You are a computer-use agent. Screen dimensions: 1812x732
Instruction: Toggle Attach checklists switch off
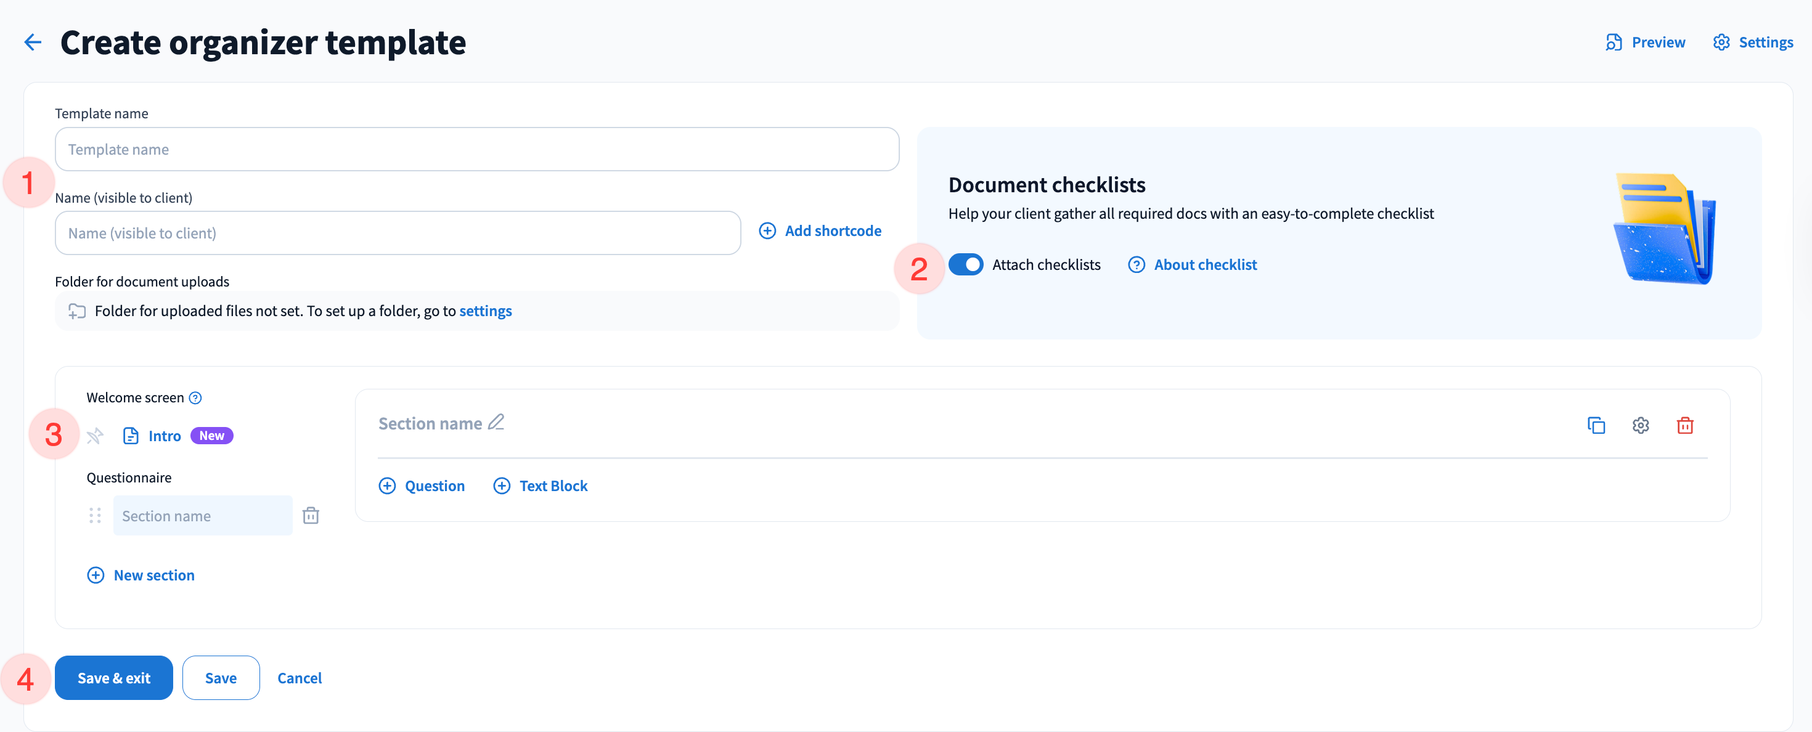tap(965, 264)
